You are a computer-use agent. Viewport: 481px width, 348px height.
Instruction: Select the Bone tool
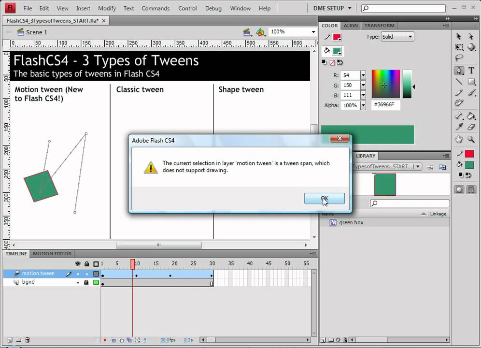tap(459, 116)
